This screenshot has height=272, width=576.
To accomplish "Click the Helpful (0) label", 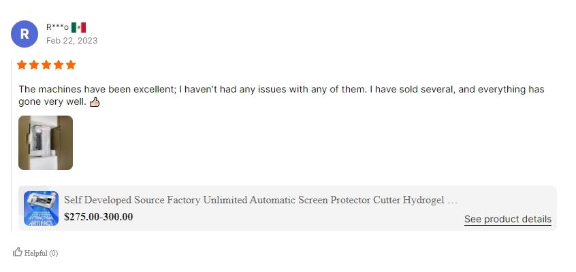I will click(41, 253).
